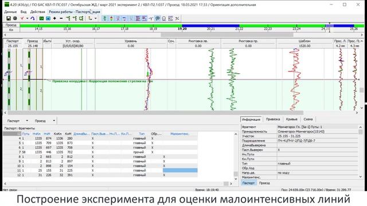Open dropdown arrow next to red checkmark
The width and height of the screenshot is (367, 206).
[x=27, y=18]
